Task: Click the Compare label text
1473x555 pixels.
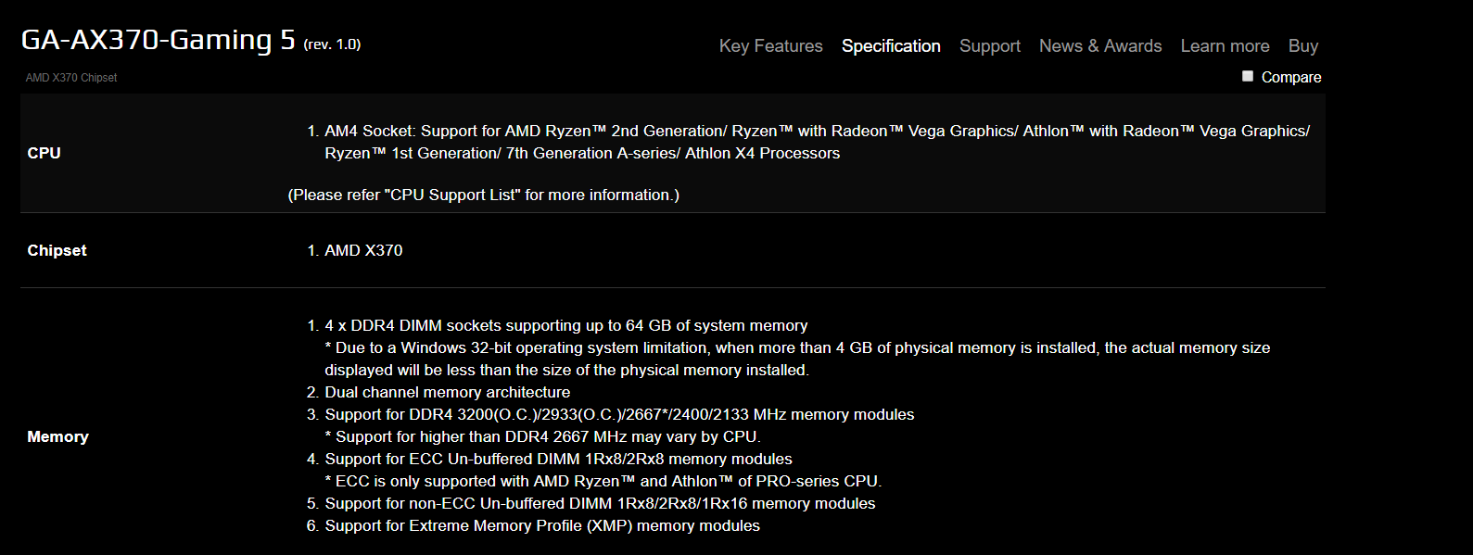Action: coord(1290,77)
